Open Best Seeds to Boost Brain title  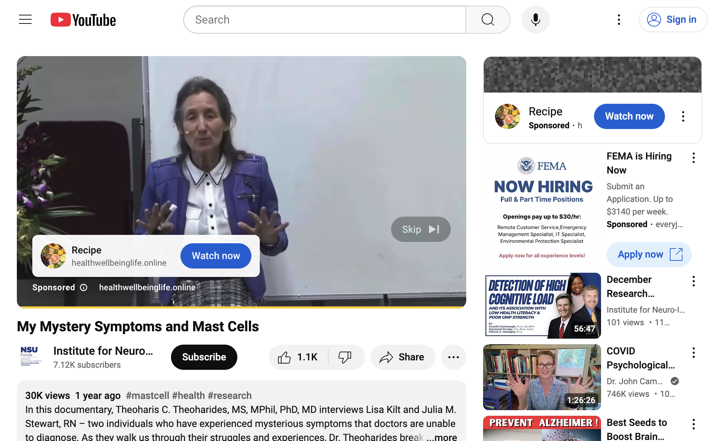coord(636,429)
